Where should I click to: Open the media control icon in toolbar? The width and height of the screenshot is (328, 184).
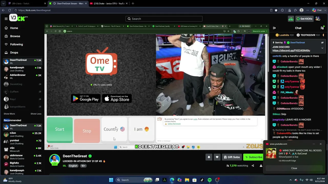click(x=289, y=10)
